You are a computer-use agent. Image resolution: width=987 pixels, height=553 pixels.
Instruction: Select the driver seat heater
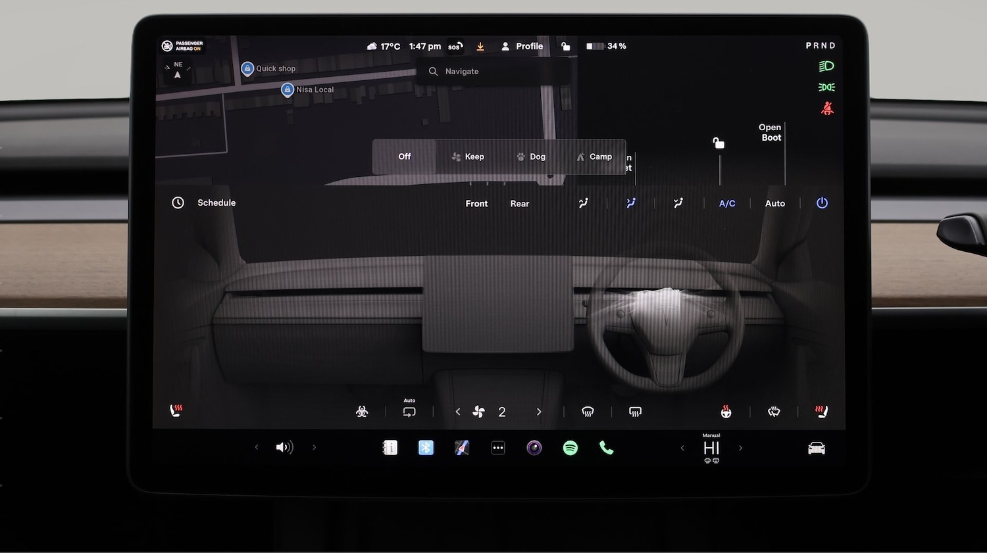[x=176, y=411]
